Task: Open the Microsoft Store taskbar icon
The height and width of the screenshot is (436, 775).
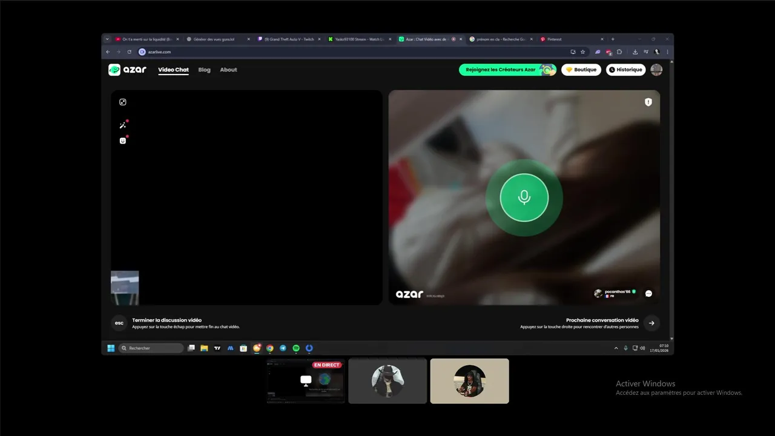Action: pyautogui.click(x=243, y=348)
